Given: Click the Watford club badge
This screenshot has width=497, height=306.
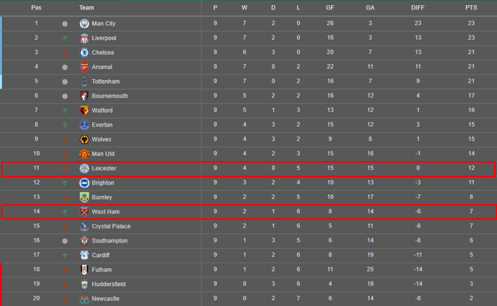Looking at the screenshot, I should pyautogui.click(x=84, y=110).
